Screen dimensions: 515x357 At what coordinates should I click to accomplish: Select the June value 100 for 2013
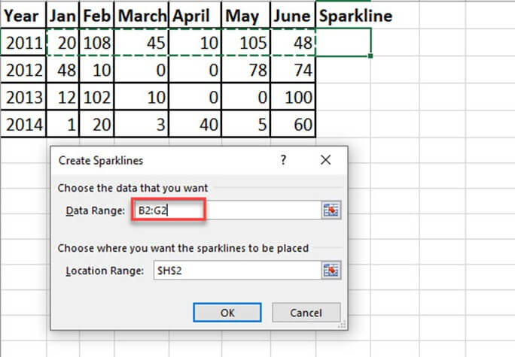293,98
